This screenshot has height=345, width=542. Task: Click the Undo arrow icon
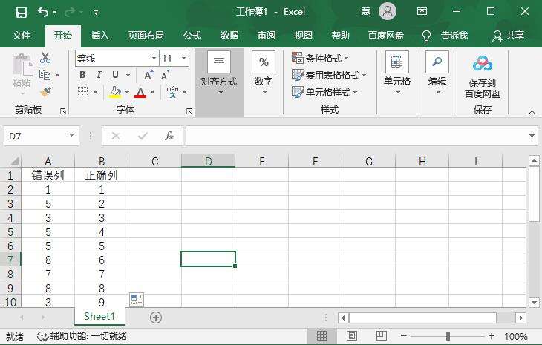click(43, 12)
